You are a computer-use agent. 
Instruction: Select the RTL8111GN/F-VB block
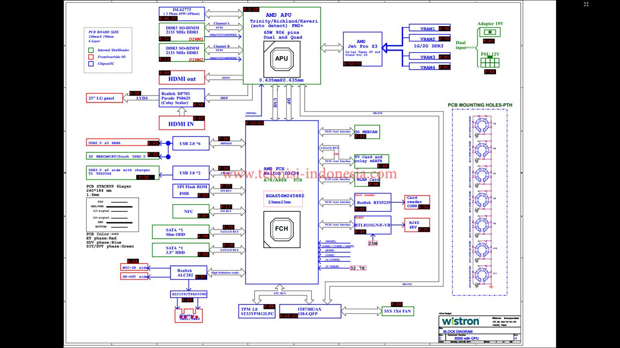click(372, 225)
